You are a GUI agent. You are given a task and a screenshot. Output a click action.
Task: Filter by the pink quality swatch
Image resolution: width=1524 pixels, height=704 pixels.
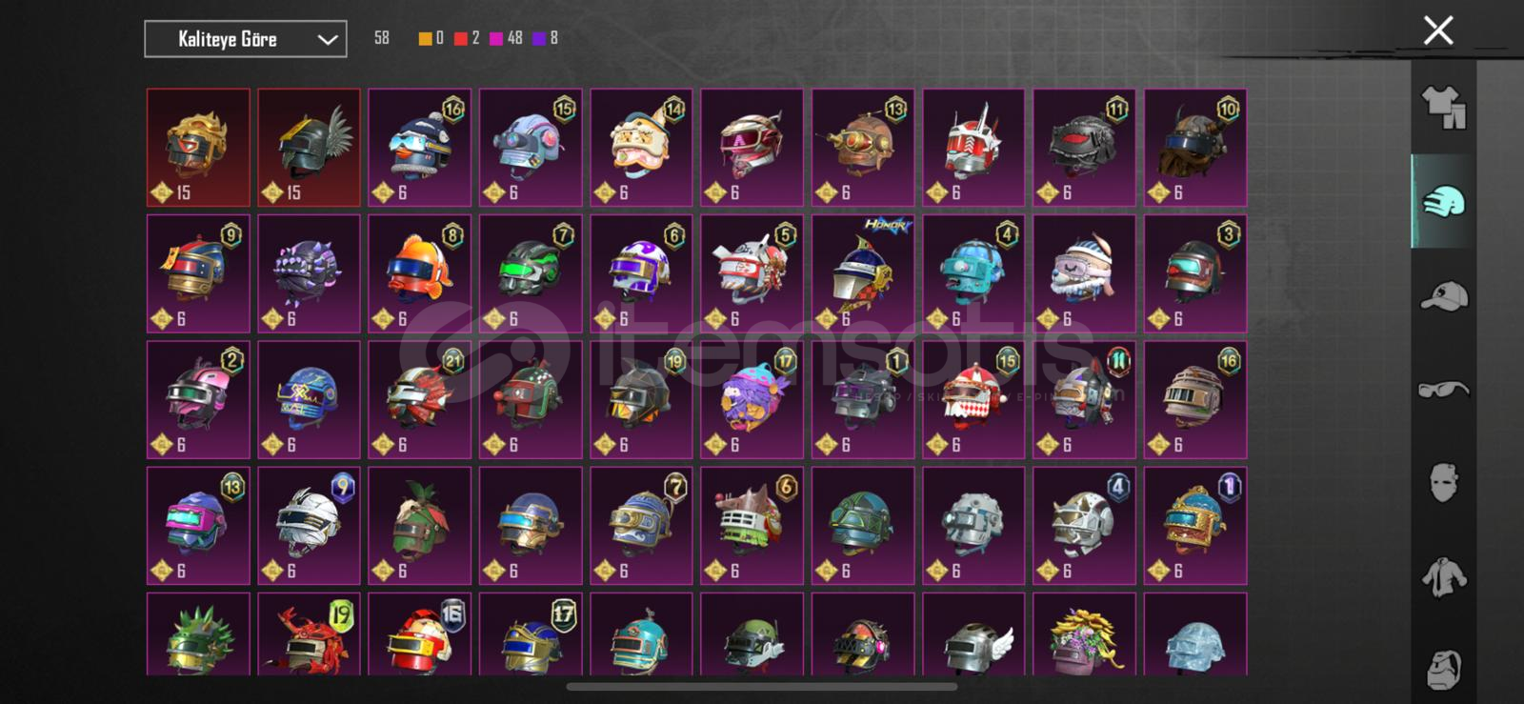(x=496, y=38)
